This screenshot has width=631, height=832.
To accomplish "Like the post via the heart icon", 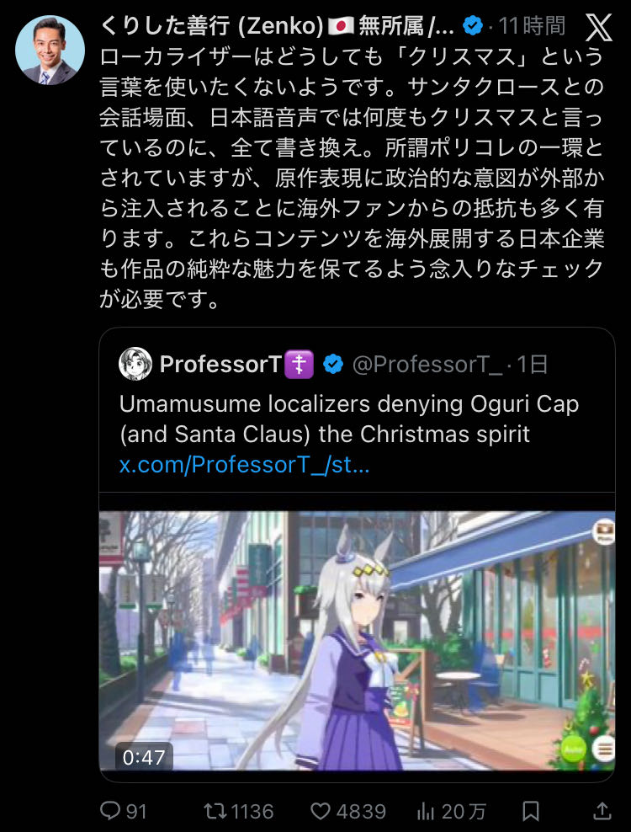I will coord(321,811).
